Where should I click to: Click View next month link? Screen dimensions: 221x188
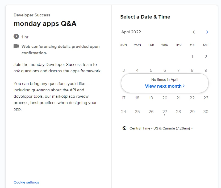point(165,86)
